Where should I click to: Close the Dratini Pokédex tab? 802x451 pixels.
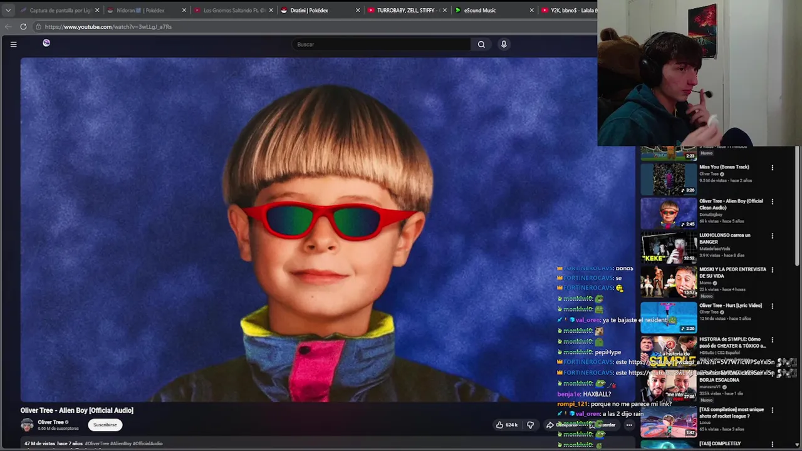358,10
